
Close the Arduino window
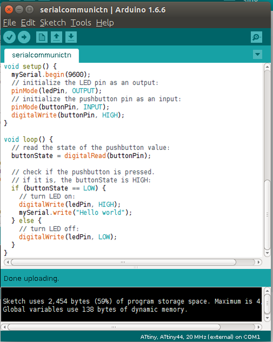9,10
